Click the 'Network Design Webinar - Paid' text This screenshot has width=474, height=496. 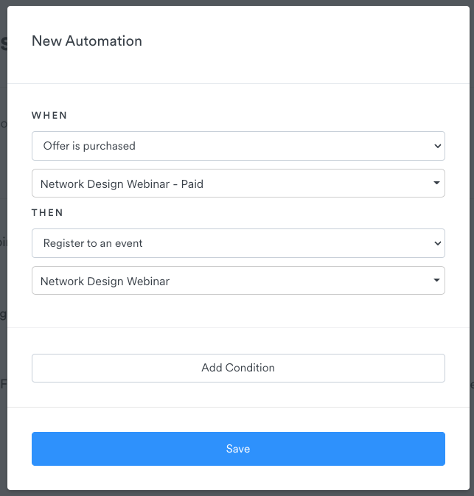click(122, 184)
